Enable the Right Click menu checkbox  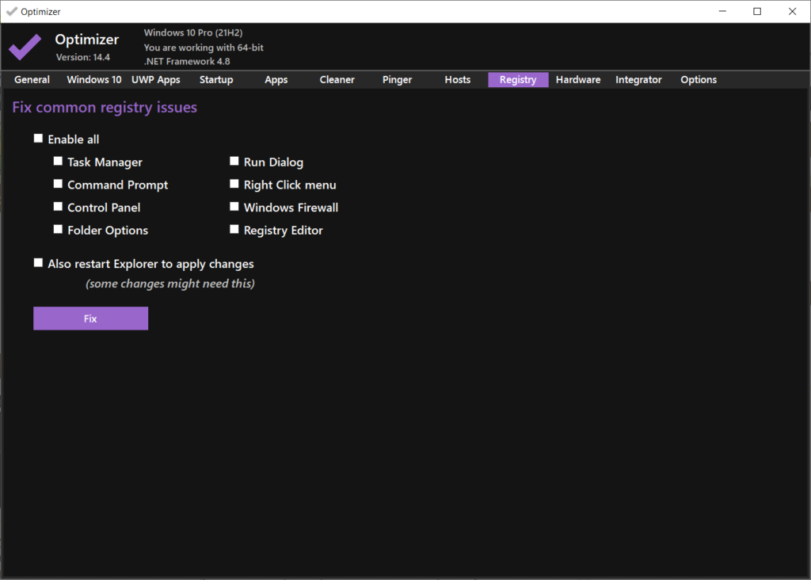[x=234, y=184]
